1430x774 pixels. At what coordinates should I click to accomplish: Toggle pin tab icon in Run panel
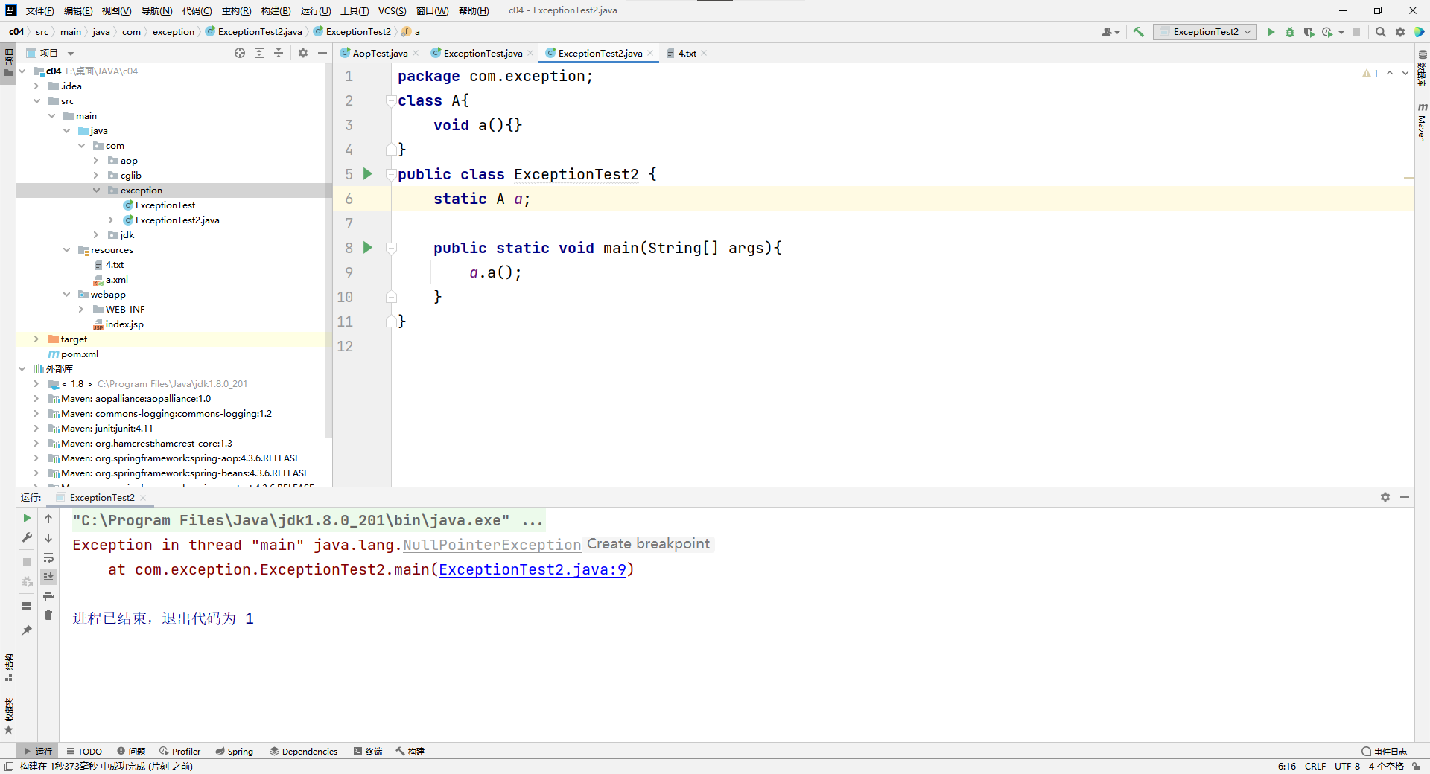click(x=27, y=630)
